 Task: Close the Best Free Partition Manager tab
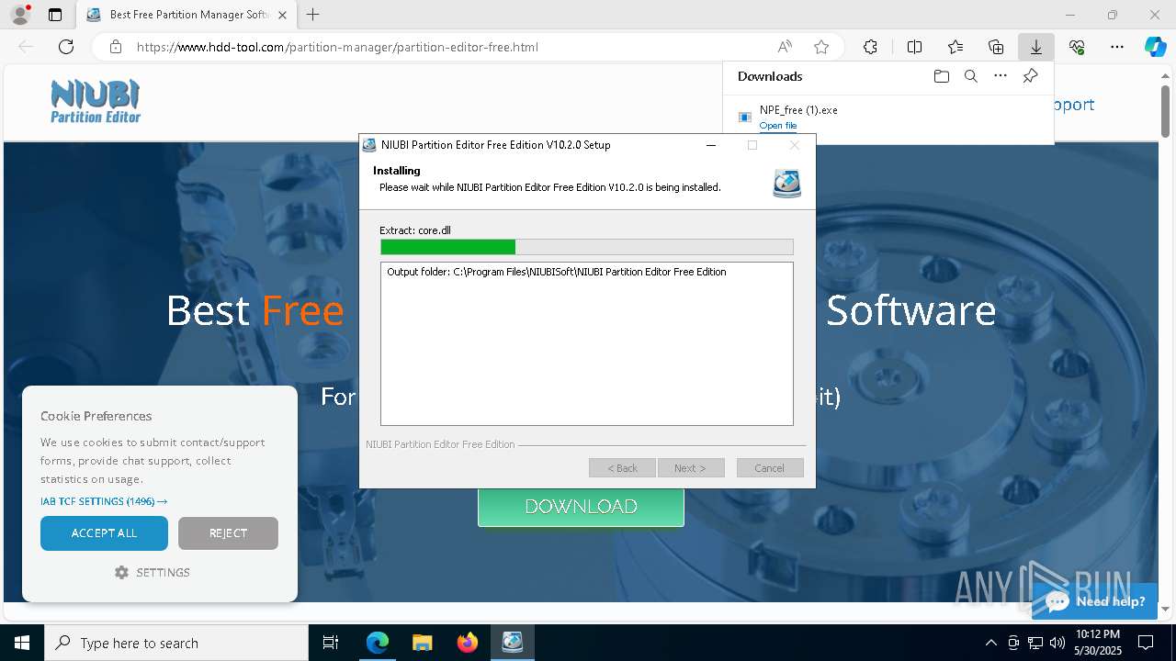[x=281, y=15]
